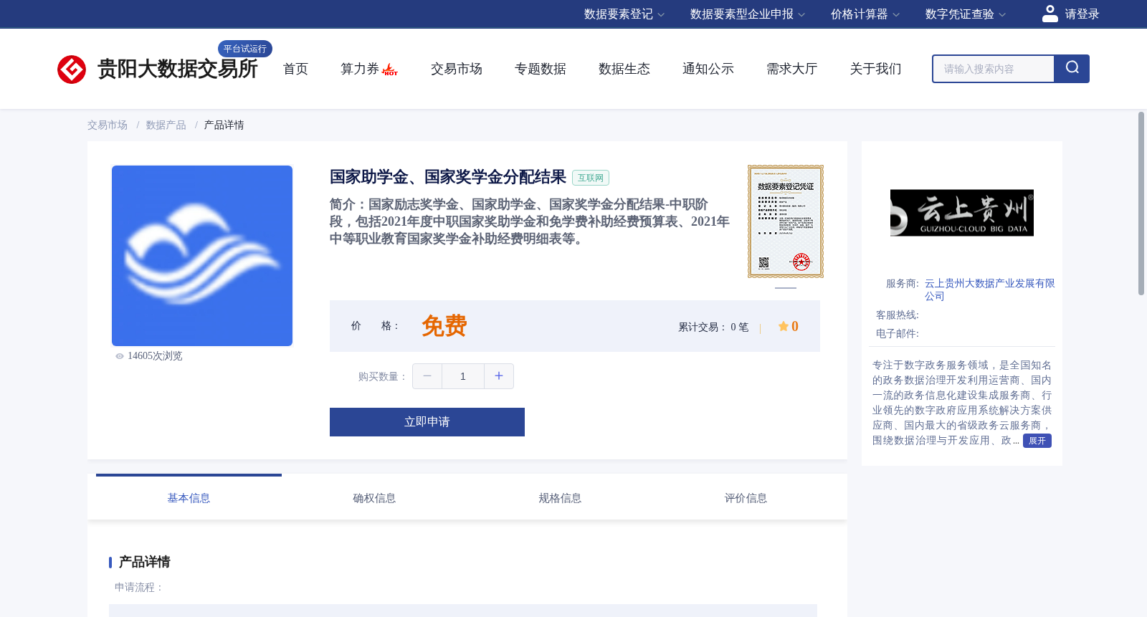Click the 累计交易 0 笔 text
1147x617 pixels.
pyautogui.click(x=713, y=327)
